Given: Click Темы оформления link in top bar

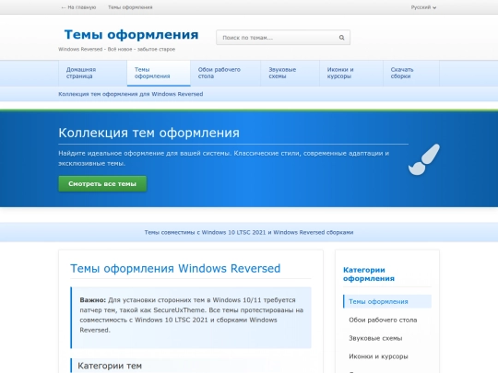Looking at the screenshot, I should pyautogui.click(x=130, y=7).
